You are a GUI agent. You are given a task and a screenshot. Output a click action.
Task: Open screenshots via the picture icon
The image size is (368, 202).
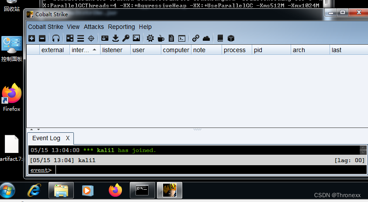(136, 39)
